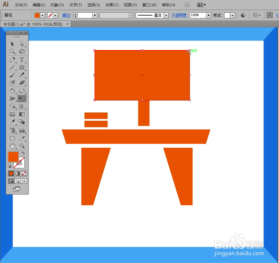This screenshot has width=279, height=263.
Task: Select the Symbol Sprayer tool
Action: pyautogui.click(x=12, y=130)
